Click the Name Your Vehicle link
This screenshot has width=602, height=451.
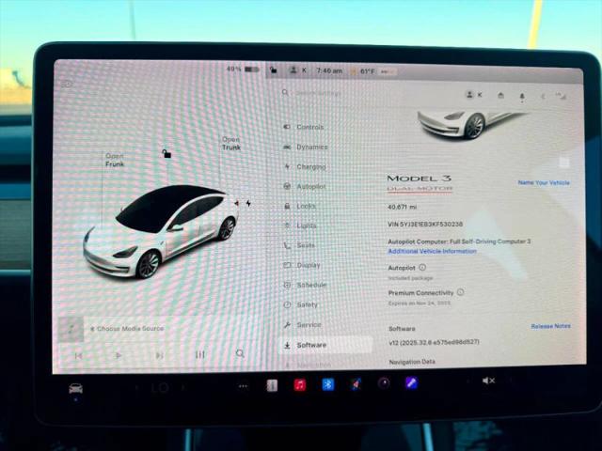click(544, 182)
